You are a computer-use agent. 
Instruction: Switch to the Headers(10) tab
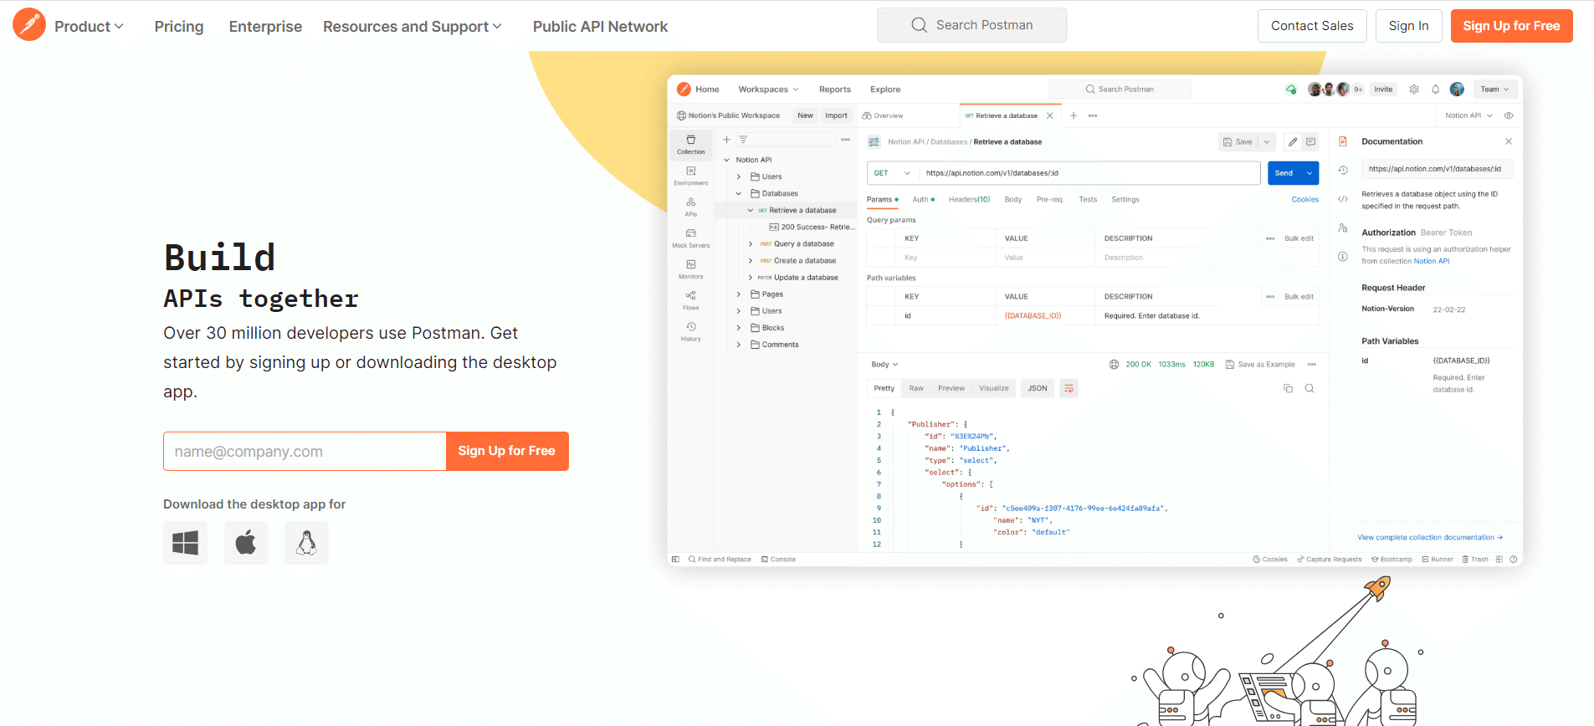[x=969, y=199]
